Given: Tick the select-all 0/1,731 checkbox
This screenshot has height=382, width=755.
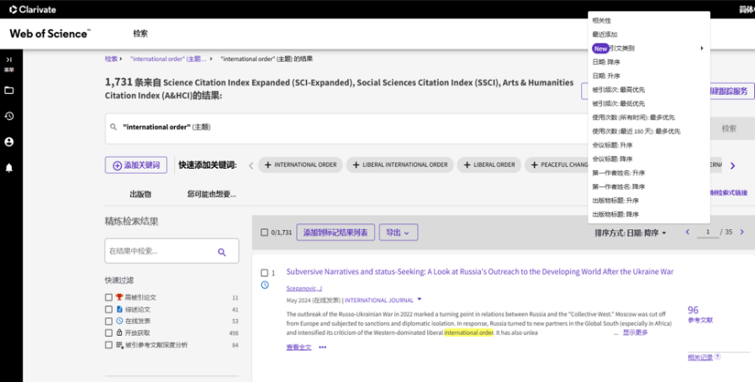Looking at the screenshot, I should (265, 233).
